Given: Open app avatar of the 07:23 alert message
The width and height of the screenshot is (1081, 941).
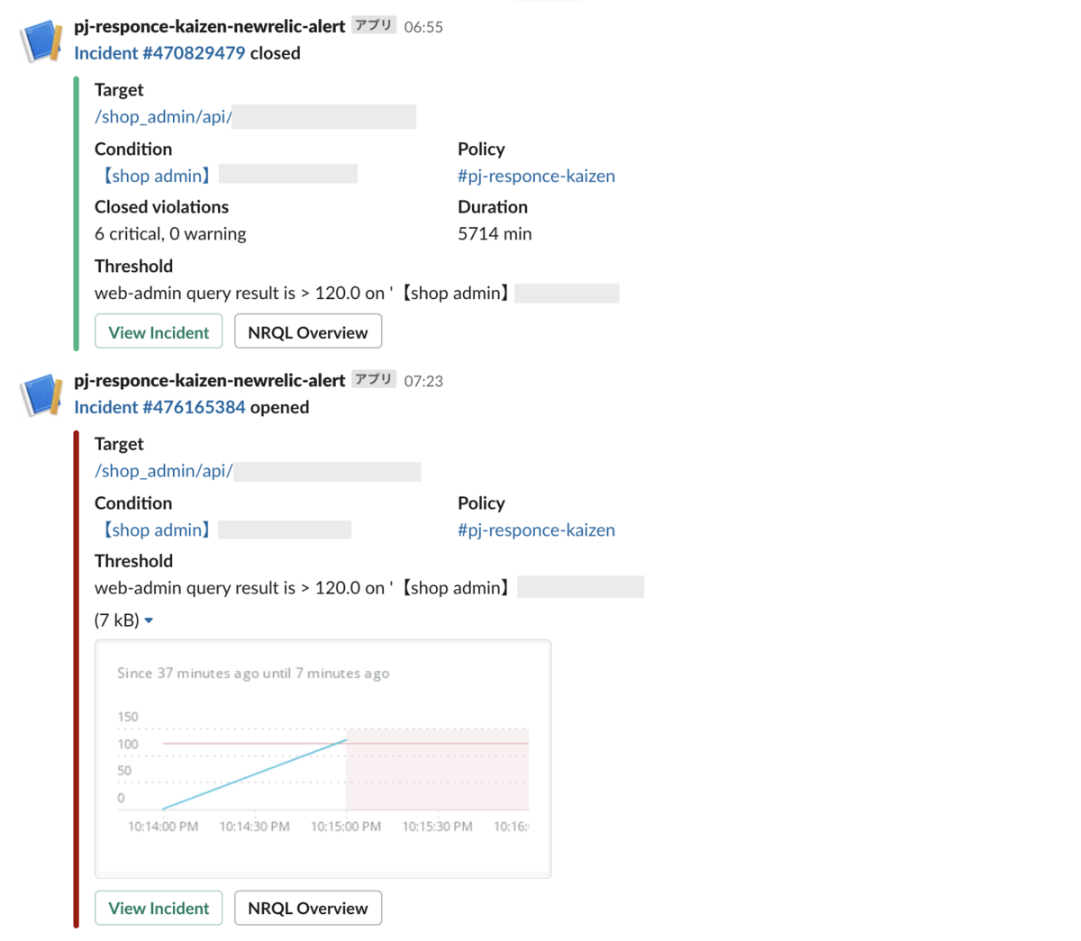Looking at the screenshot, I should click(x=42, y=396).
